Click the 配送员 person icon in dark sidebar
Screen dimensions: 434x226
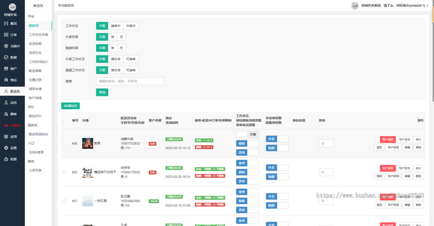click(x=6, y=91)
